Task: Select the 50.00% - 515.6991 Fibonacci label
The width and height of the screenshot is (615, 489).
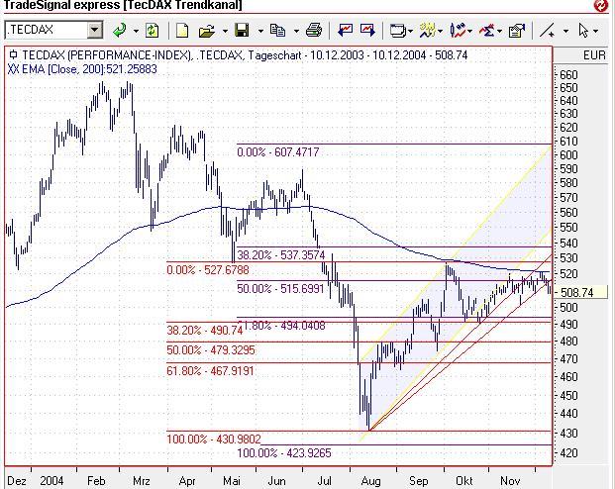Action: coord(280,289)
